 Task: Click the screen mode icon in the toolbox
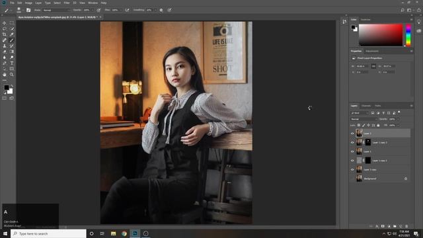[12, 99]
